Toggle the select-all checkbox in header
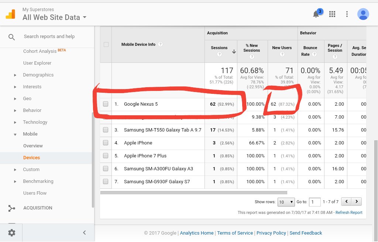 [x=106, y=44]
